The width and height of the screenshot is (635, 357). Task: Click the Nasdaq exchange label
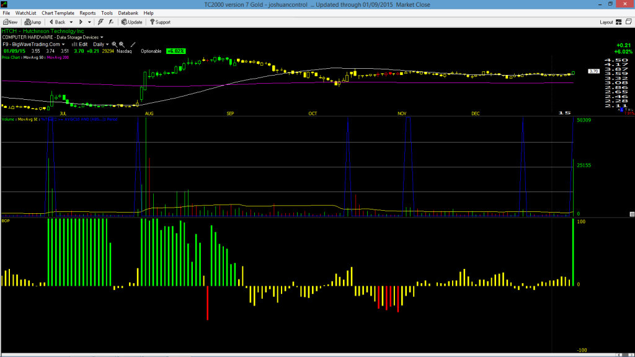click(124, 51)
